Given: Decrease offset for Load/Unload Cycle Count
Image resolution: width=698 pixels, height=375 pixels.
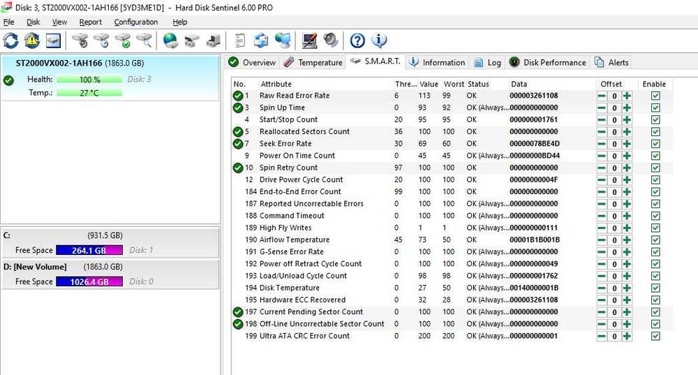Looking at the screenshot, I should [x=602, y=276].
